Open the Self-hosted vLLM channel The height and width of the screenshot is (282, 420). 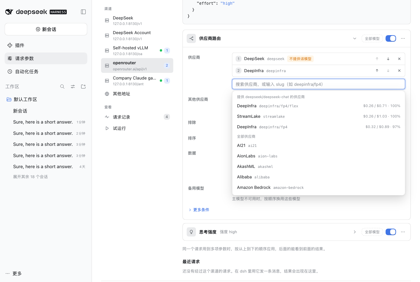[x=137, y=51]
